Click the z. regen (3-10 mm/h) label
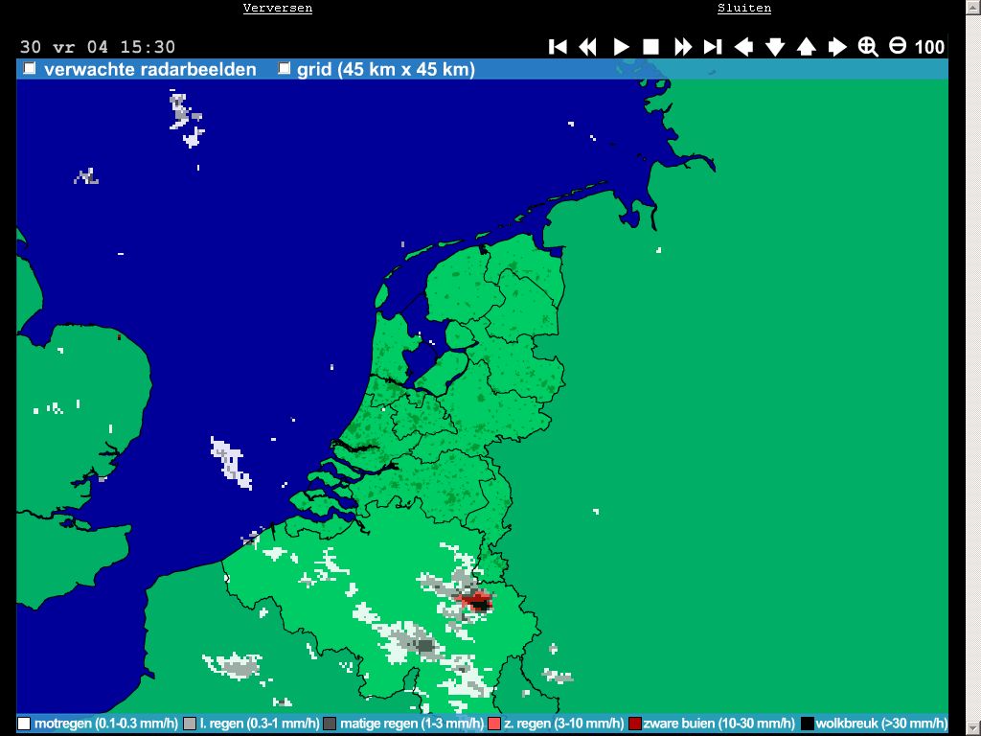The height and width of the screenshot is (736, 981). [563, 724]
